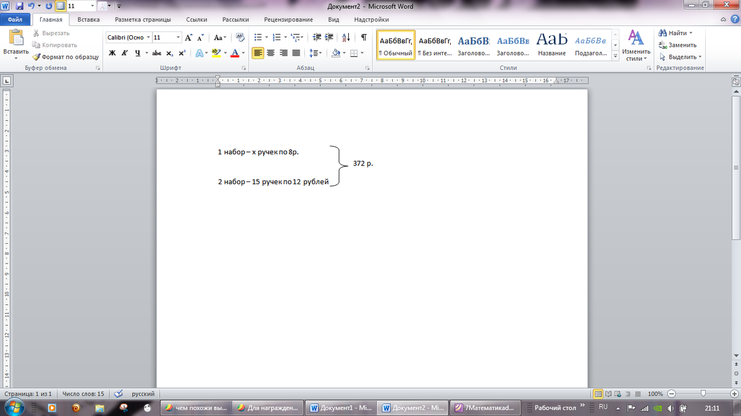The image size is (741, 416).
Task: Open the Рецензирование ribbon tab
Action: [x=288, y=20]
